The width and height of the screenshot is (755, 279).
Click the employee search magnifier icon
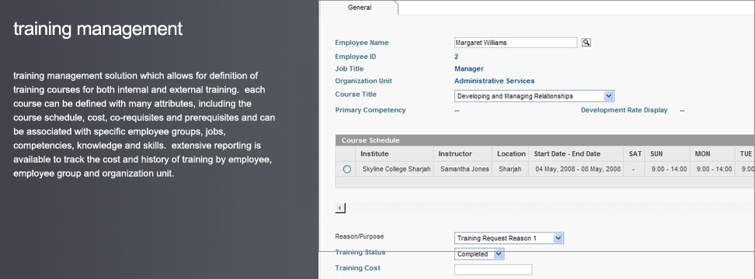pos(586,43)
